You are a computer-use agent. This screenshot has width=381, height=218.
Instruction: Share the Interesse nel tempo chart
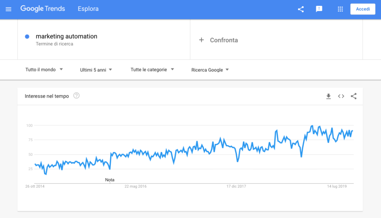pos(354,96)
